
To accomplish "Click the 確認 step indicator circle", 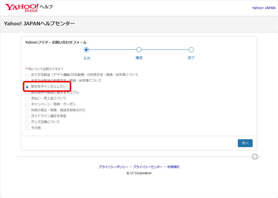I will [139, 50].
